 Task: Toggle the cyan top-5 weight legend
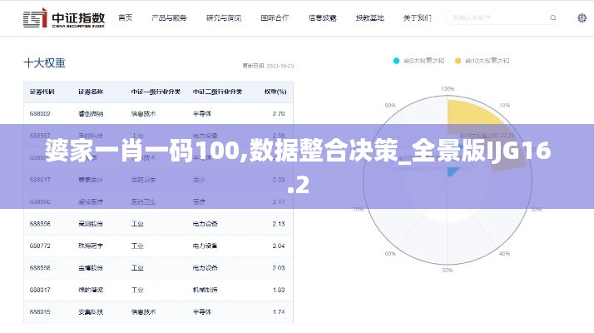pyautogui.click(x=418, y=61)
